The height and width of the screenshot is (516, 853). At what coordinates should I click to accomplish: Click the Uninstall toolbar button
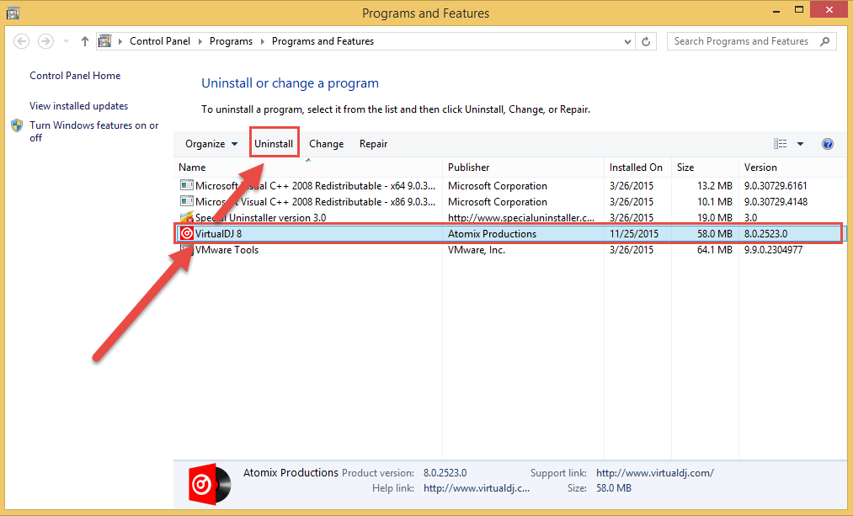pos(274,144)
